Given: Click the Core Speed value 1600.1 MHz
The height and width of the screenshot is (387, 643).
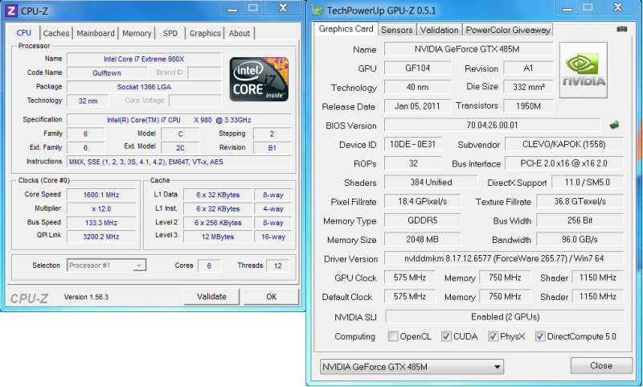Looking at the screenshot, I should pos(101,195).
